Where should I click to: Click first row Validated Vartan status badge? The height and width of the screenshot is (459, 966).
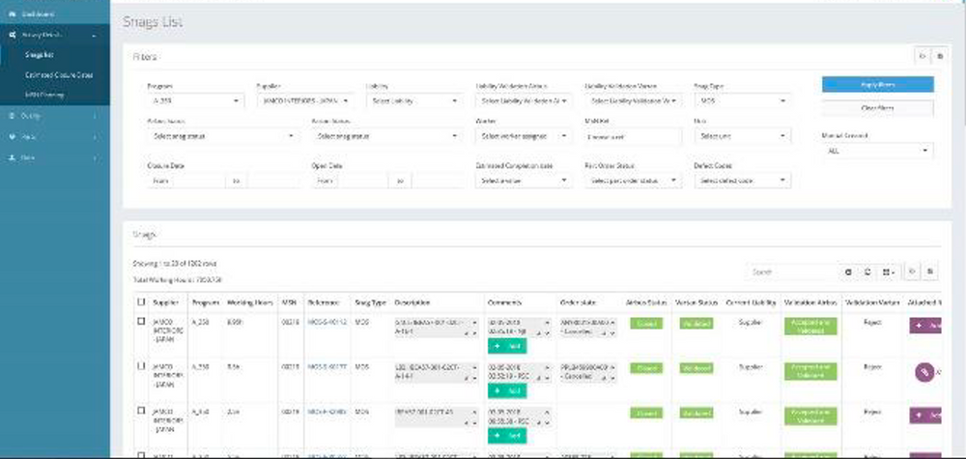[x=696, y=324]
